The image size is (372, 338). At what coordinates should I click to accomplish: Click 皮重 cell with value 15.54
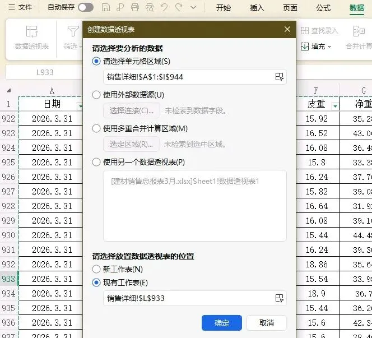click(x=318, y=279)
